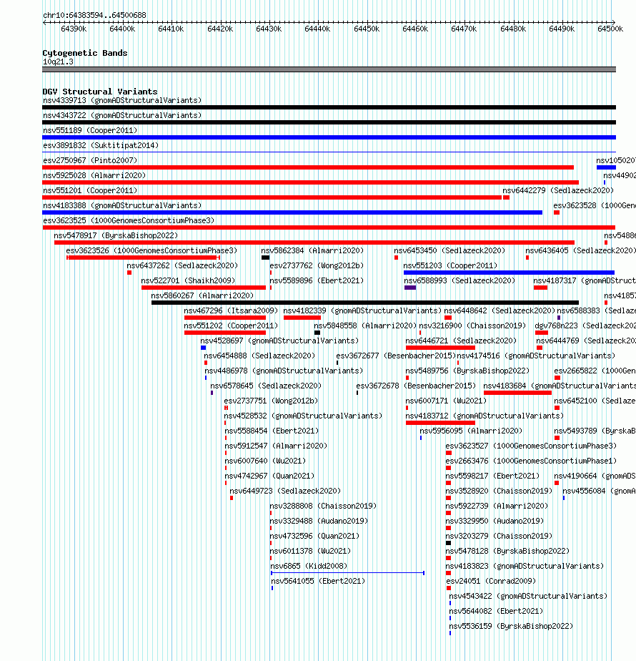636x661 pixels.
Task: Select nsv3288808 (Chaisson2019) label
Action: pos(323,506)
